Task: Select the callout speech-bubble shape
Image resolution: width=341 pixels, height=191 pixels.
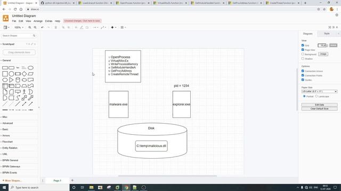Action: [x=18, y=92]
